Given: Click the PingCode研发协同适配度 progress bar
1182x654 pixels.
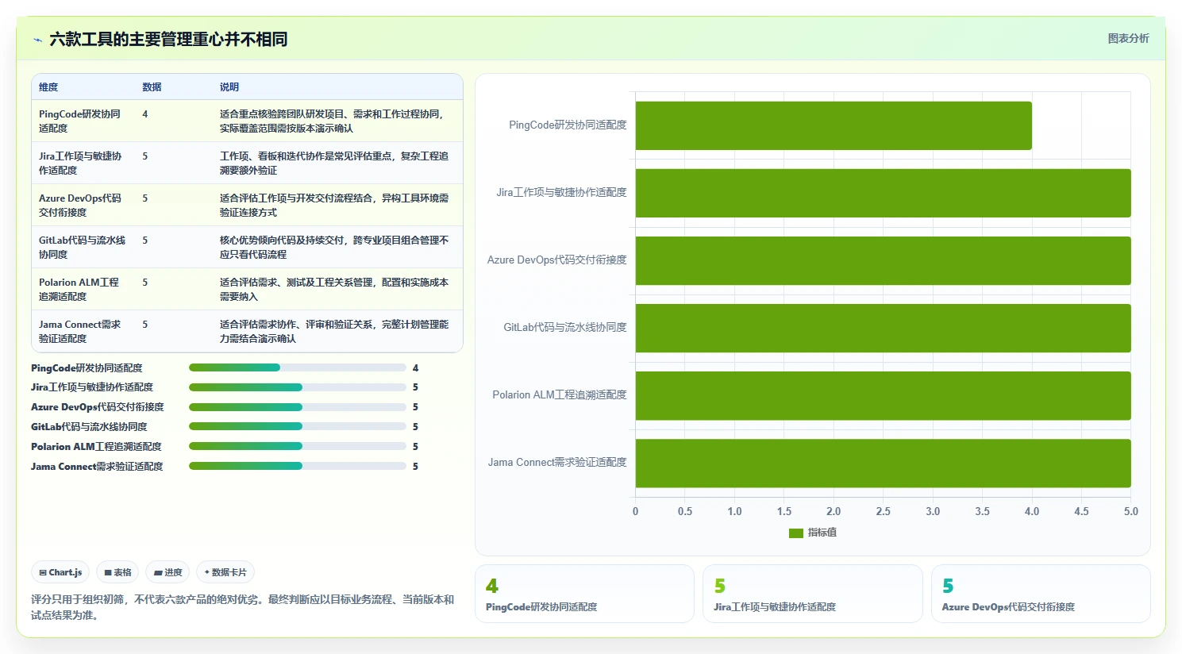Looking at the screenshot, I should click(x=298, y=367).
